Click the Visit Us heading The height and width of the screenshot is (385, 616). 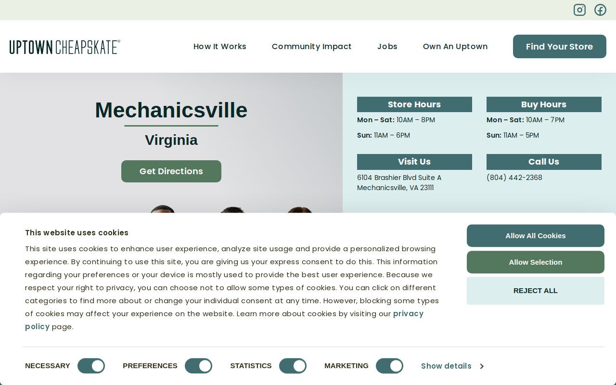[414, 162]
